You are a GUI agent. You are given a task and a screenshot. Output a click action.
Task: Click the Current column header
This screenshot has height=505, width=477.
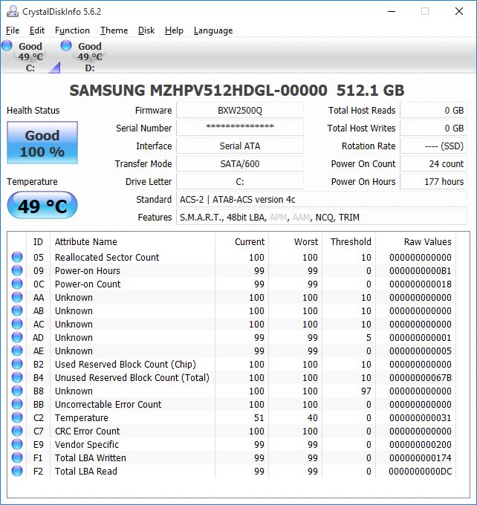click(x=241, y=241)
